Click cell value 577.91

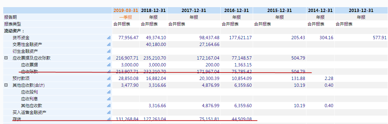(x=380, y=38)
